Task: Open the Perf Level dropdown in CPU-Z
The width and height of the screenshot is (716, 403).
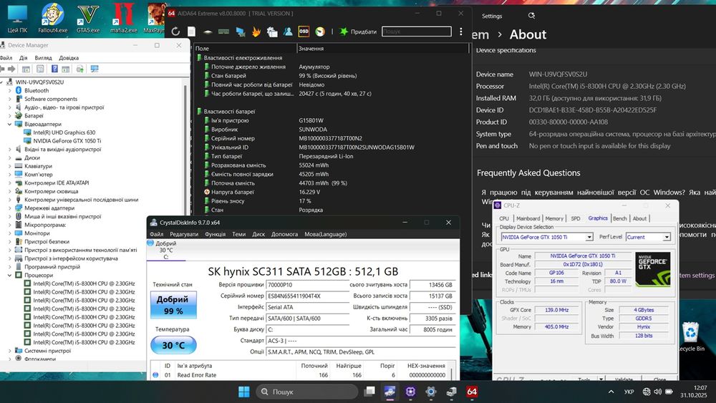Action: click(649, 237)
